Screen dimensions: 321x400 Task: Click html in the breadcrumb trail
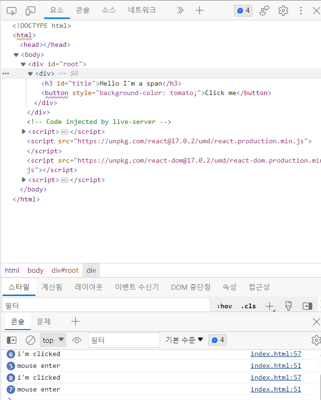12,270
